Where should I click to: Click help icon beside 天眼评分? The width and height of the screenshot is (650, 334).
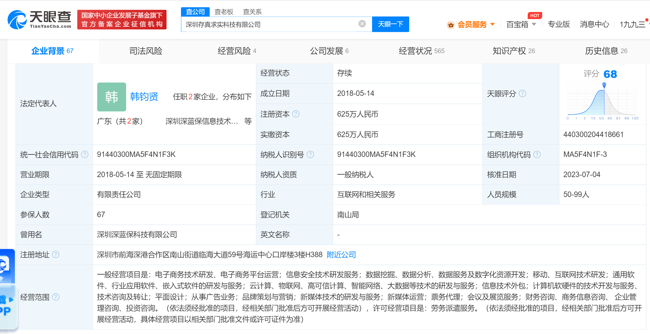coord(522,94)
